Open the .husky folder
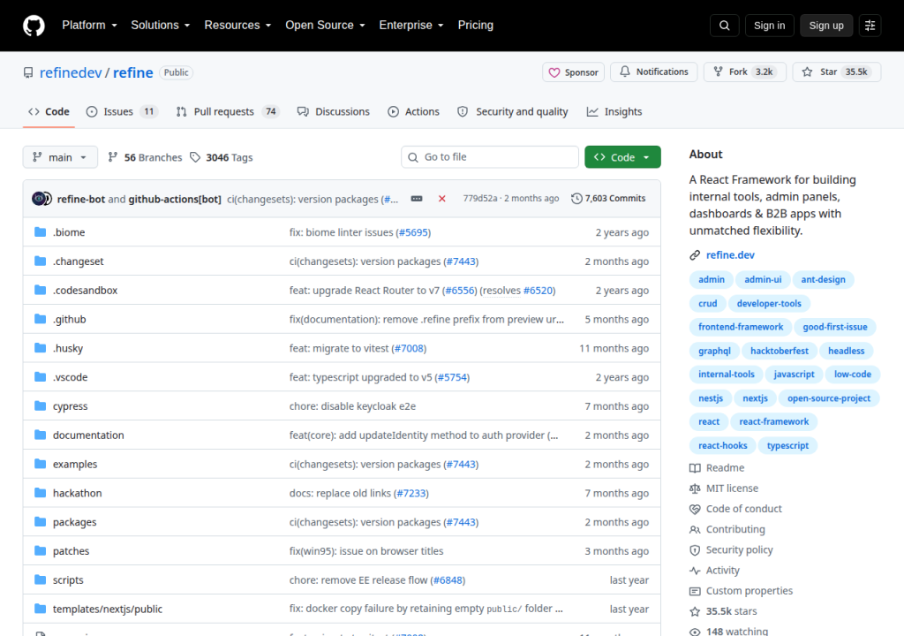Viewport: 904px width, 636px height. pyautogui.click(x=68, y=348)
